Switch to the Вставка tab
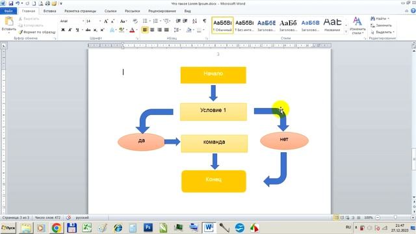 point(49,11)
